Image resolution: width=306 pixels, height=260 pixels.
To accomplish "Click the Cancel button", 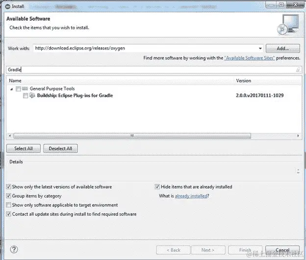I will point(282,250).
